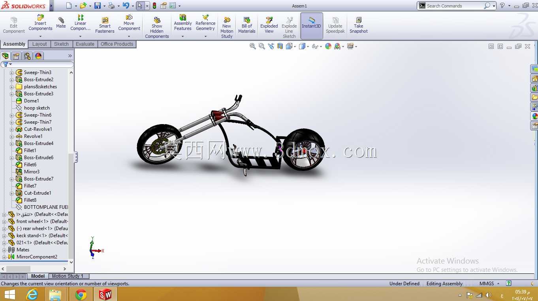Click Show Hidden Components
Screen dimensions: 538x301
pyautogui.click(x=157, y=28)
